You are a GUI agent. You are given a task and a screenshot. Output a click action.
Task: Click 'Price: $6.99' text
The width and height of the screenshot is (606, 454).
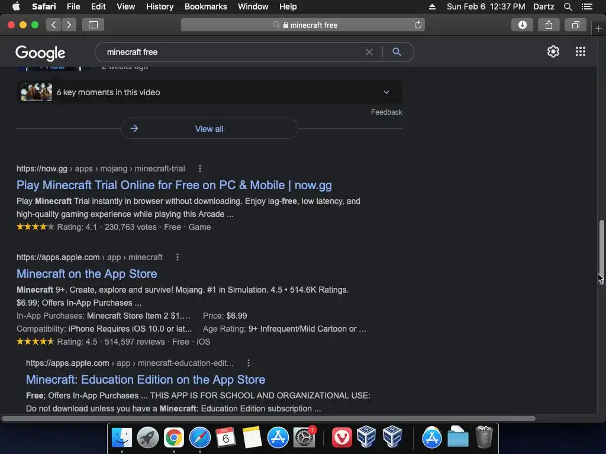225,316
